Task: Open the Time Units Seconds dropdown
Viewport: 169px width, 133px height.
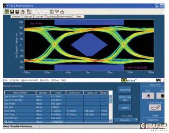Action: pyautogui.click(x=126, y=120)
